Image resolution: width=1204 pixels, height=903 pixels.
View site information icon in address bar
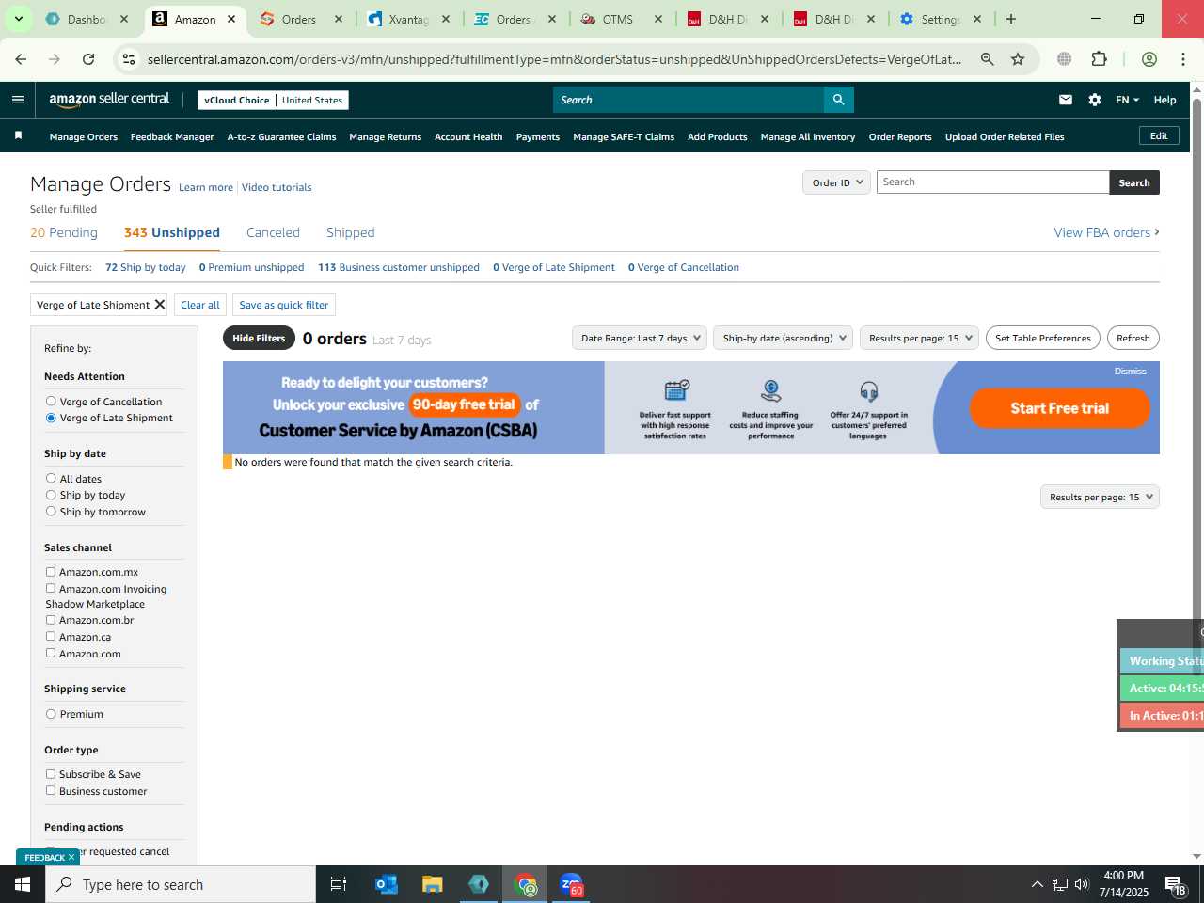[x=129, y=59]
